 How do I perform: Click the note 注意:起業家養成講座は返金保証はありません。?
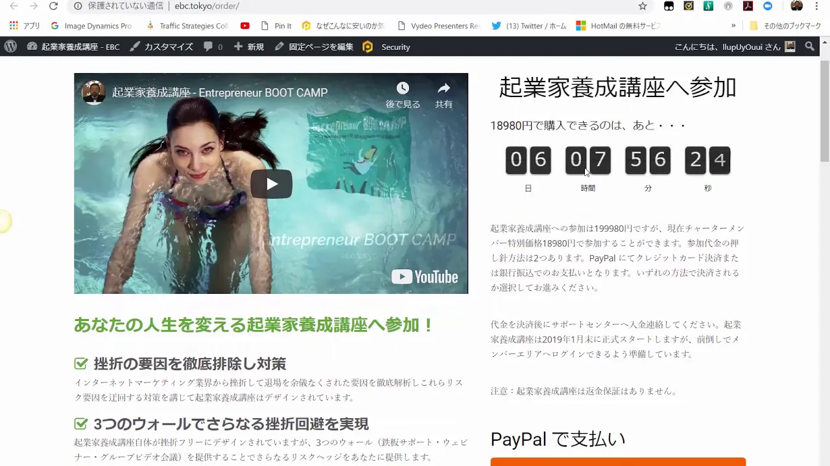click(584, 391)
